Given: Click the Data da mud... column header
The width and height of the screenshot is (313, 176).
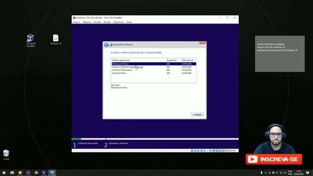Looking at the screenshot, I should (188, 60).
